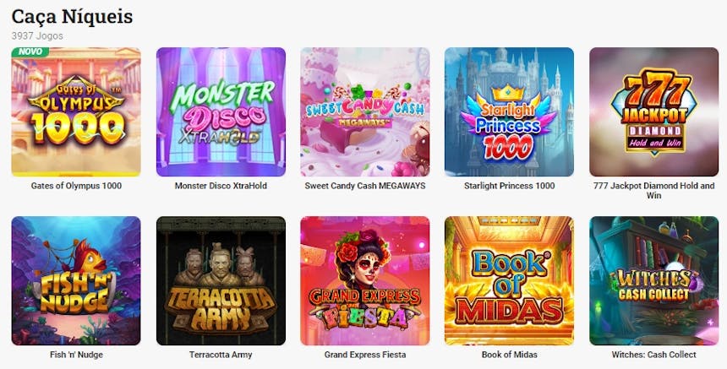
Task: Click the Witches Cash Collect game tile
Action: 653,280
